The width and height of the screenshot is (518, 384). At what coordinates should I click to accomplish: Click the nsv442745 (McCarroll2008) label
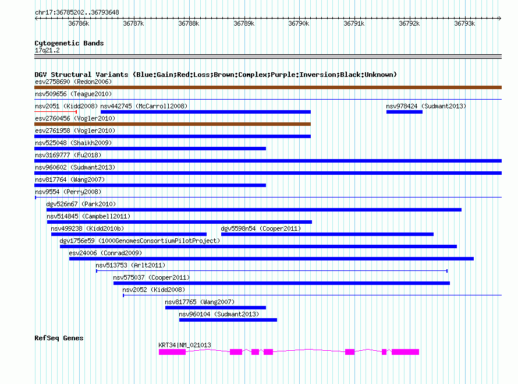144,106
